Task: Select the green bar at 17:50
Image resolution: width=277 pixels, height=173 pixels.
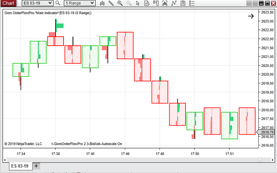Action: point(195,121)
